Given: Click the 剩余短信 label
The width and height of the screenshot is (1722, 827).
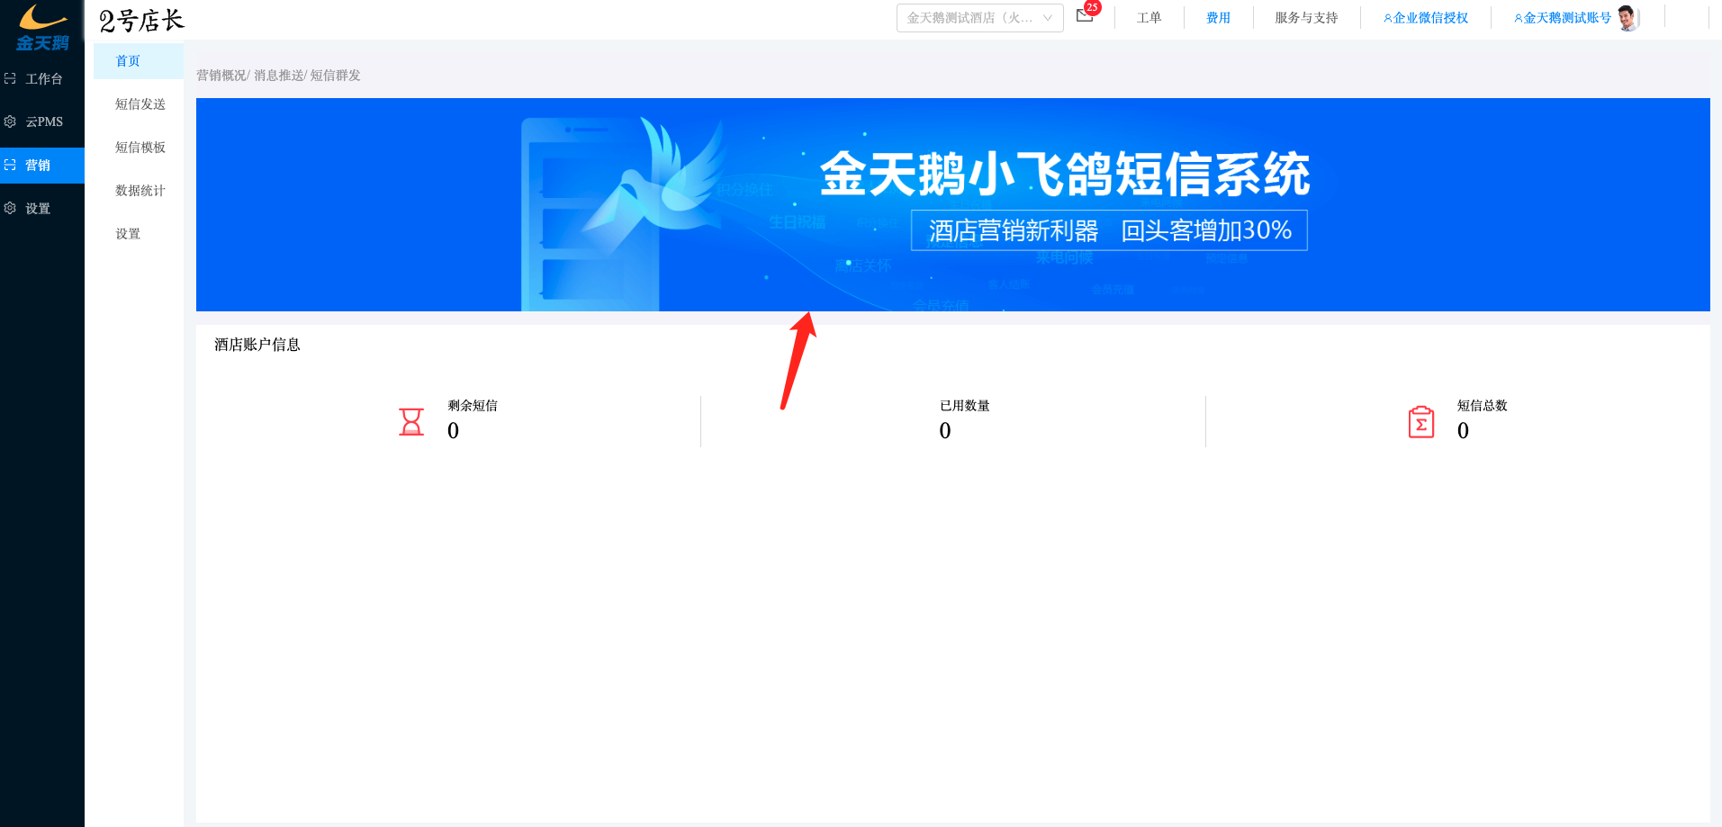Looking at the screenshot, I should [473, 406].
